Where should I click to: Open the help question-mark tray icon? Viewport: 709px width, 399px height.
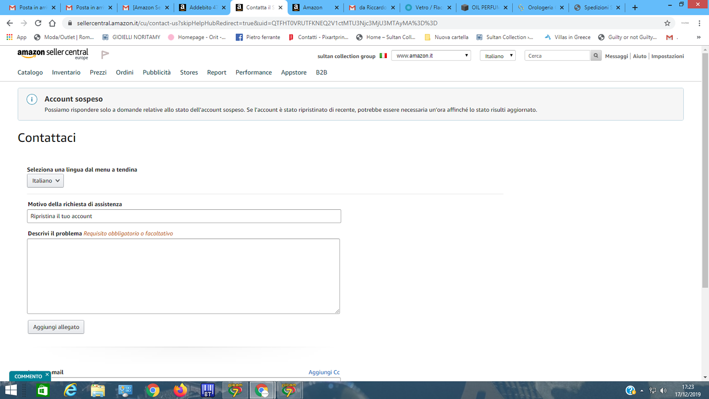point(630,391)
